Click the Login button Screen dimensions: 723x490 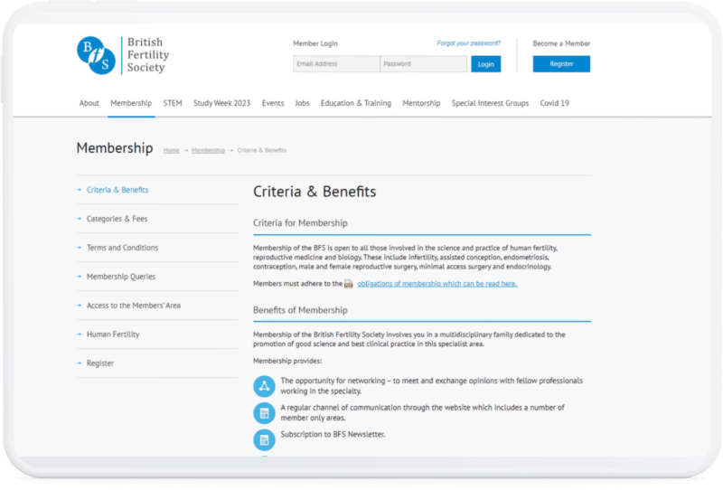(486, 64)
